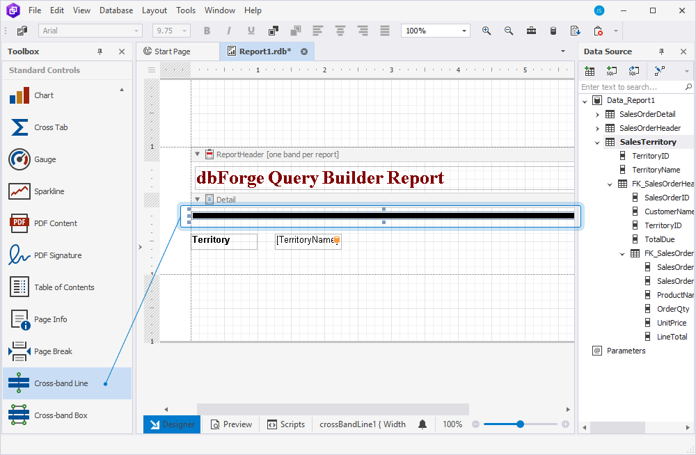Select the Table of Contents control

click(x=67, y=287)
